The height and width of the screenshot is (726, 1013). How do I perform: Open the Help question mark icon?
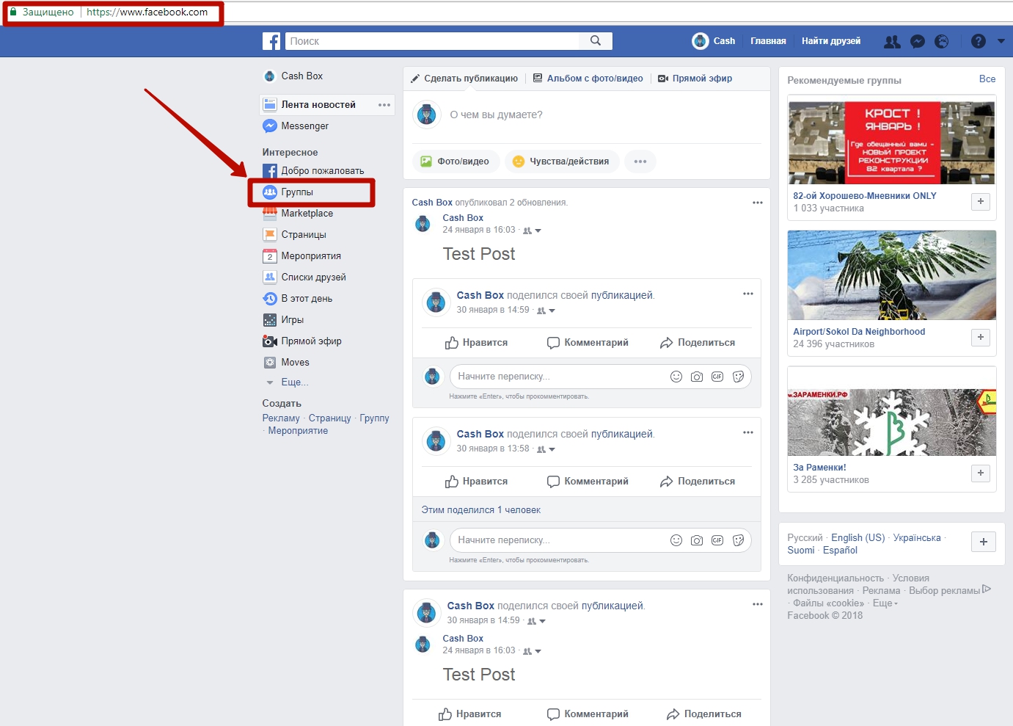979,42
